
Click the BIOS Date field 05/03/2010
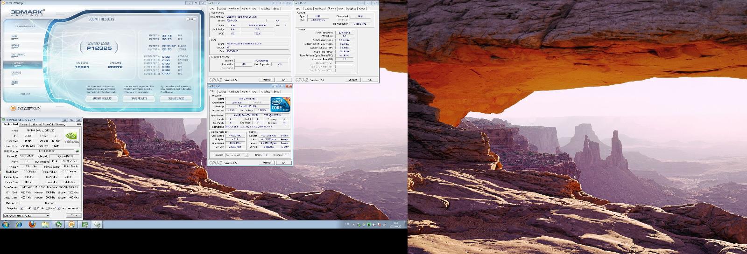coord(256,51)
